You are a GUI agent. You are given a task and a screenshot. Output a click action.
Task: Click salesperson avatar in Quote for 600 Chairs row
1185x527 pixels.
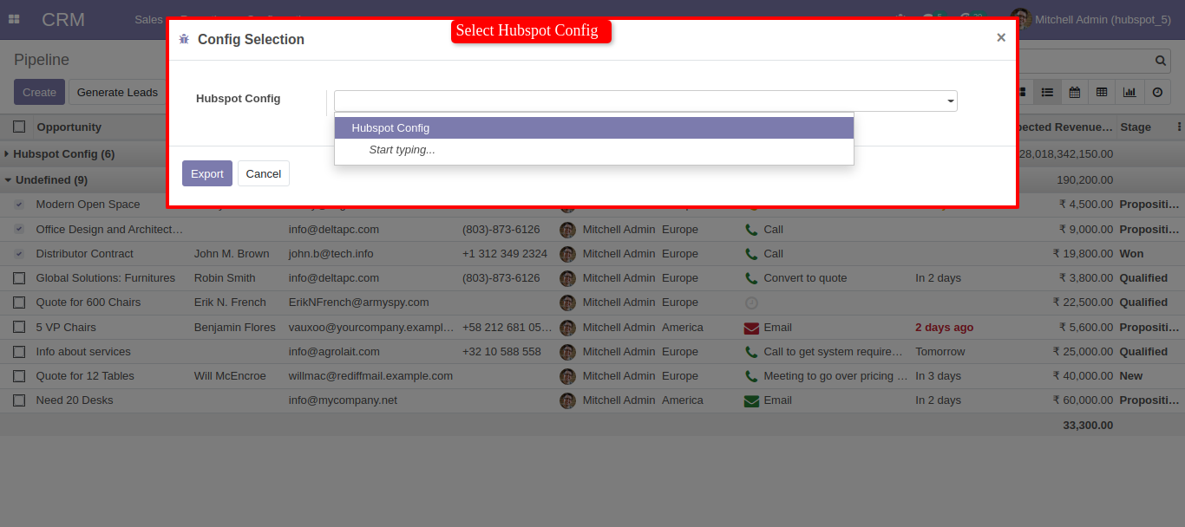coord(567,303)
